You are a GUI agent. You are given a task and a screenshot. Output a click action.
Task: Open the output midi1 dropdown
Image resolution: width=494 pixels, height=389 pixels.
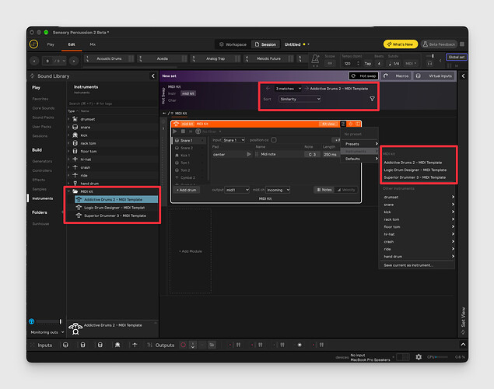point(237,190)
